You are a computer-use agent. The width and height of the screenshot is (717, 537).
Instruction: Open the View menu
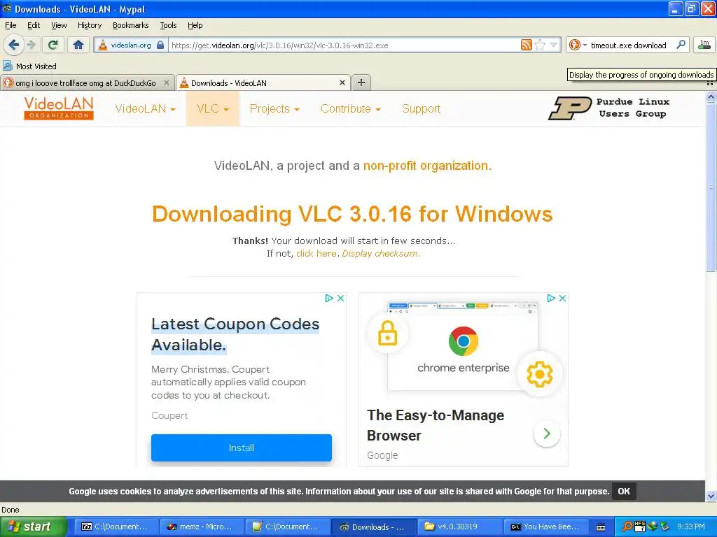[59, 25]
